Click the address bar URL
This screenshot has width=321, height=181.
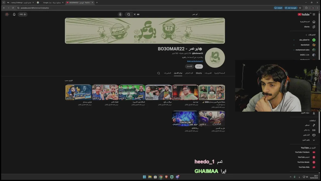click(35, 8)
